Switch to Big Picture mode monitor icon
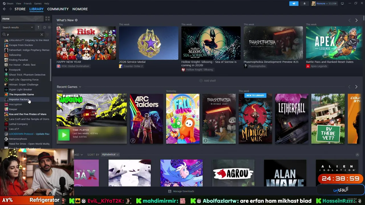This screenshot has width=365, height=205. point(342,3)
